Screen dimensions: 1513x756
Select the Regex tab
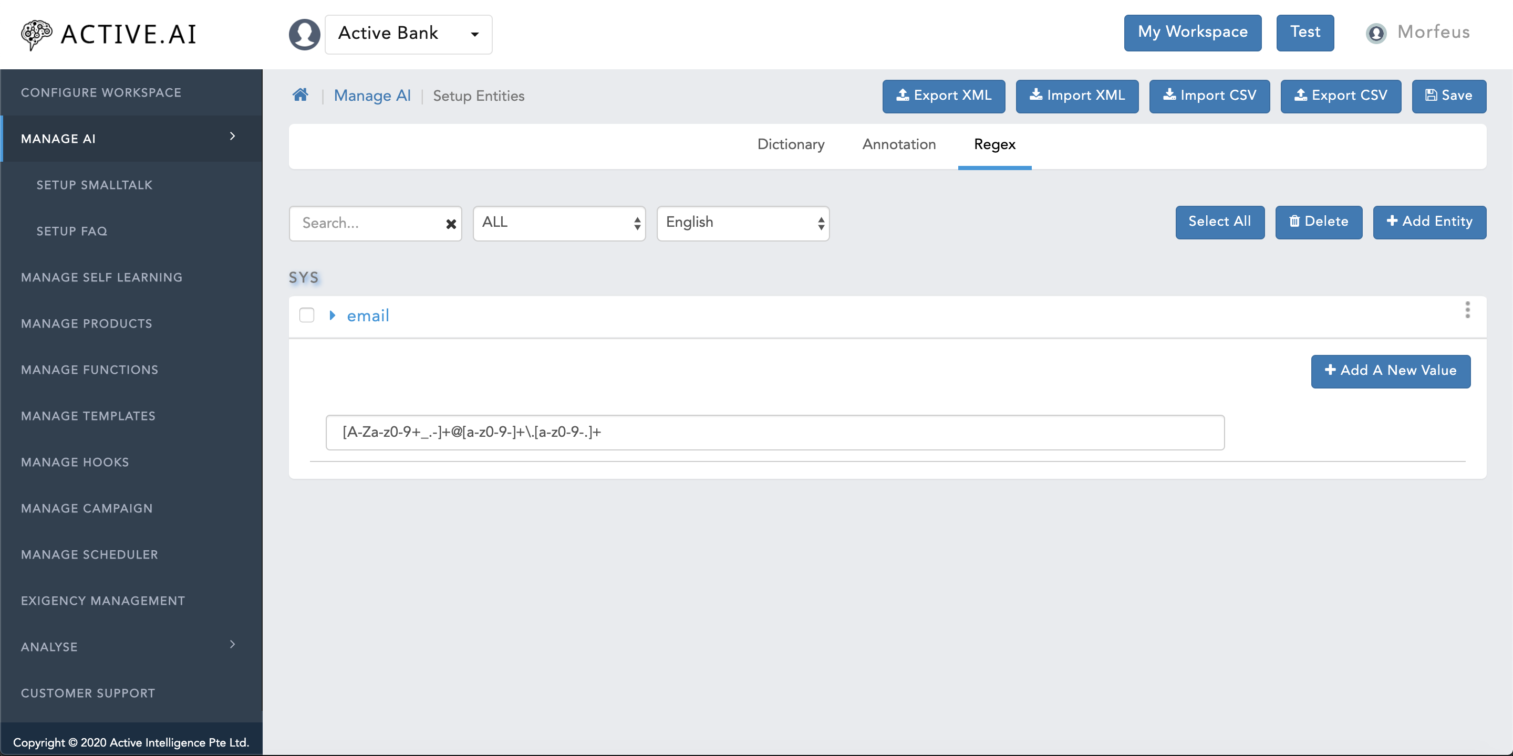click(994, 144)
